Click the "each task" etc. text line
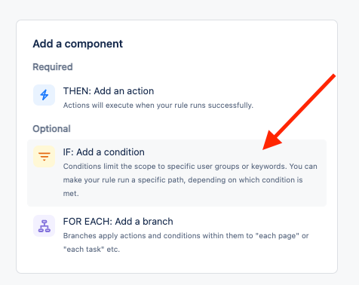 tap(91, 250)
